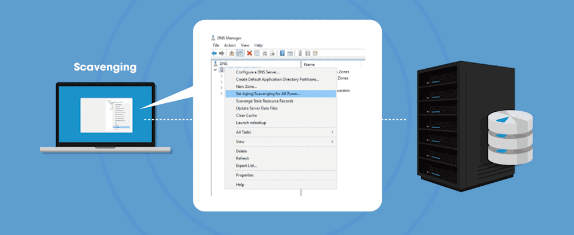Click Set Aging/Scavenging for All Zones...
Viewport: 574px width, 235px height.
pos(281,93)
